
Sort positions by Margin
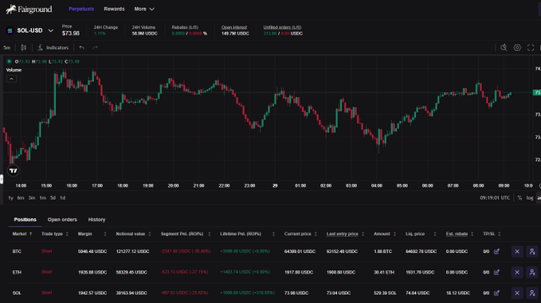[92, 234]
